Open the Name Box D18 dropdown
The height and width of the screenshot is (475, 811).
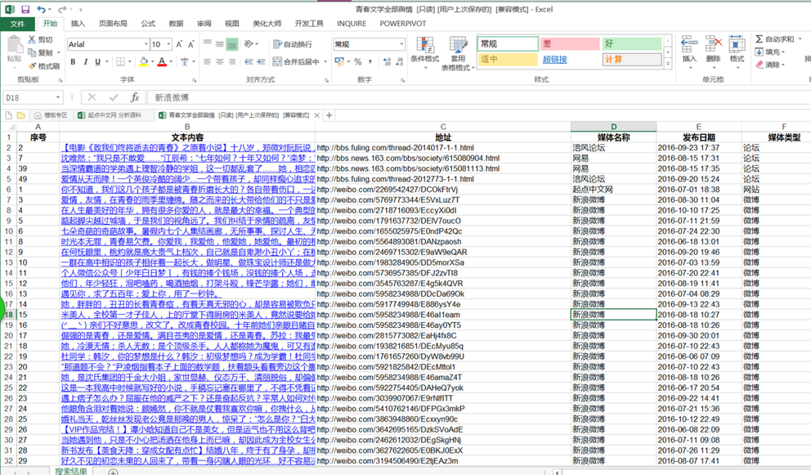[58, 97]
